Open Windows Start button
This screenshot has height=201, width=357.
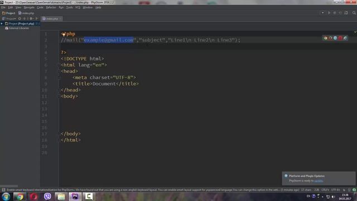[6, 197]
